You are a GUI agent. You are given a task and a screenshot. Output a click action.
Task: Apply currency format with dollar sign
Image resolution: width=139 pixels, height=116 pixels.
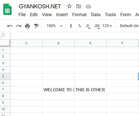tap(71, 26)
